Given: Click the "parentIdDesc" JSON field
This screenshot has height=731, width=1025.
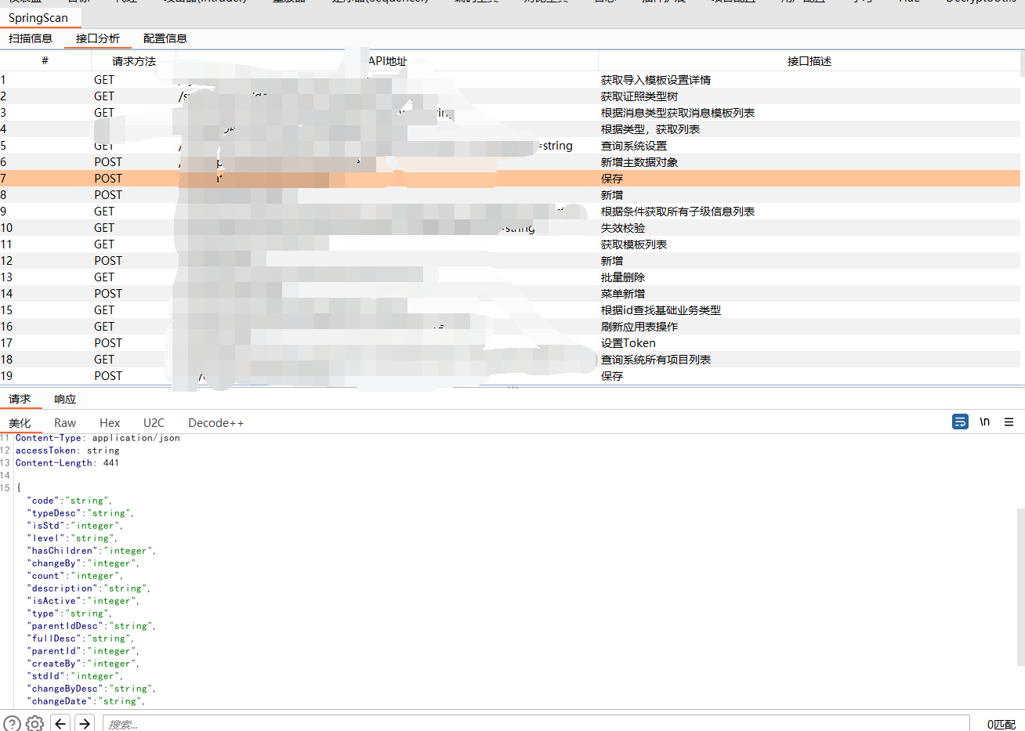Looking at the screenshot, I should (x=91, y=626).
